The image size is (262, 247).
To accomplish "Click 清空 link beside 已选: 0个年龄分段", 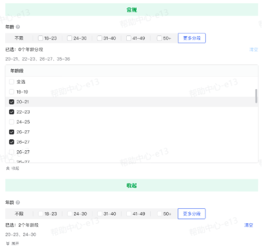I will pyautogui.click(x=254, y=50).
